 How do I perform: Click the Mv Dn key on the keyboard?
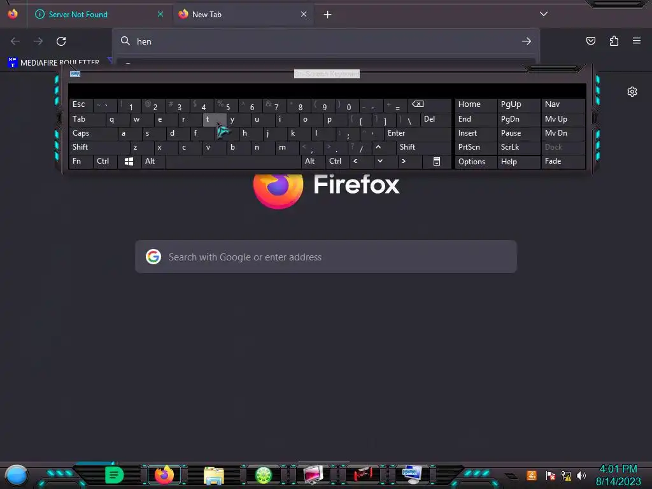click(x=563, y=134)
